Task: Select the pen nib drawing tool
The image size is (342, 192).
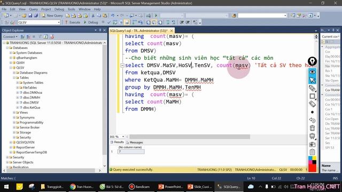Action: [312, 61]
